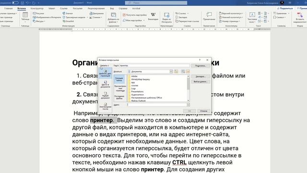Select Электронная почта link option
307x173 pixels.
pos(106,106)
